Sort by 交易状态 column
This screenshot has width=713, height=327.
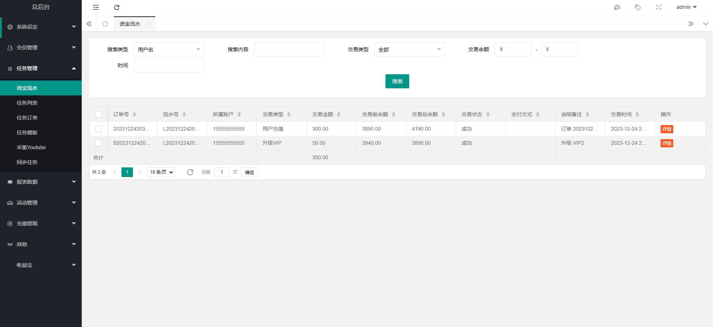coord(488,114)
